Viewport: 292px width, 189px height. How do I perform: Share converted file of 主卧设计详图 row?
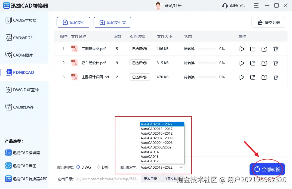(264, 77)
